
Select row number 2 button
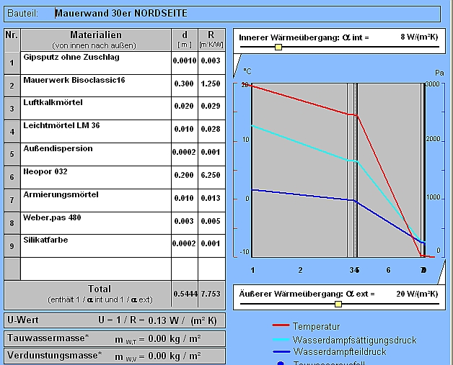[x=12, y=86]
